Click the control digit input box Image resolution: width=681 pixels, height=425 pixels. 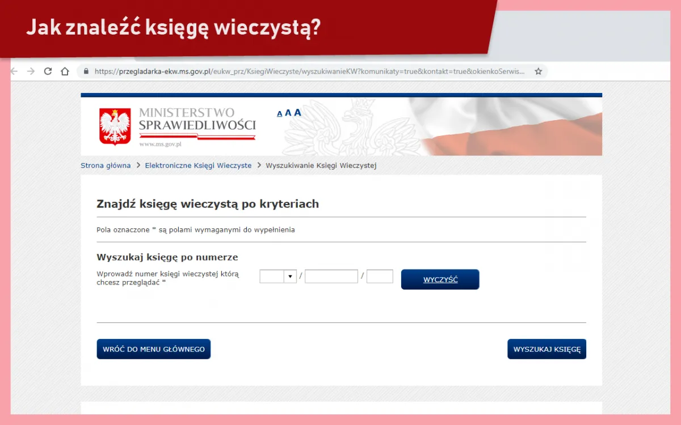point(380,276)
